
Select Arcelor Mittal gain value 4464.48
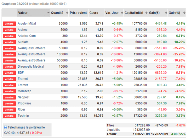click(x=161, y=24)
